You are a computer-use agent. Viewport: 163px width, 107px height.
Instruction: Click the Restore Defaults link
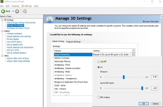(150, 21)
